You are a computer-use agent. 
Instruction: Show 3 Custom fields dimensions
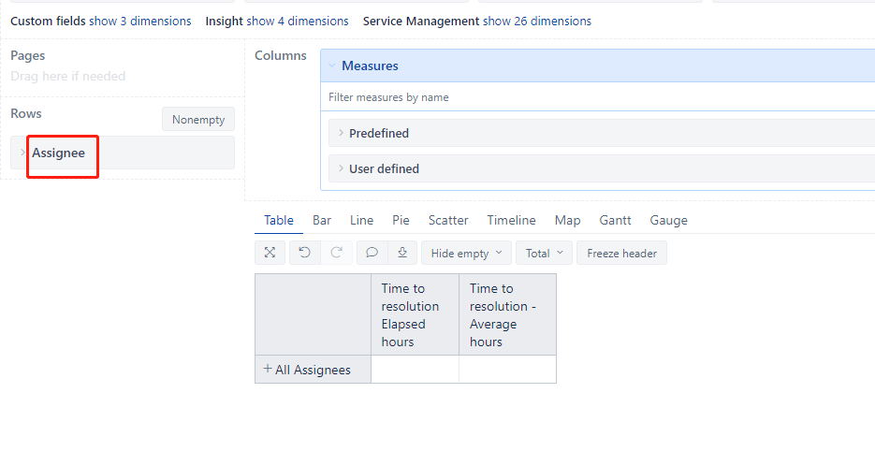click(140, 22)
